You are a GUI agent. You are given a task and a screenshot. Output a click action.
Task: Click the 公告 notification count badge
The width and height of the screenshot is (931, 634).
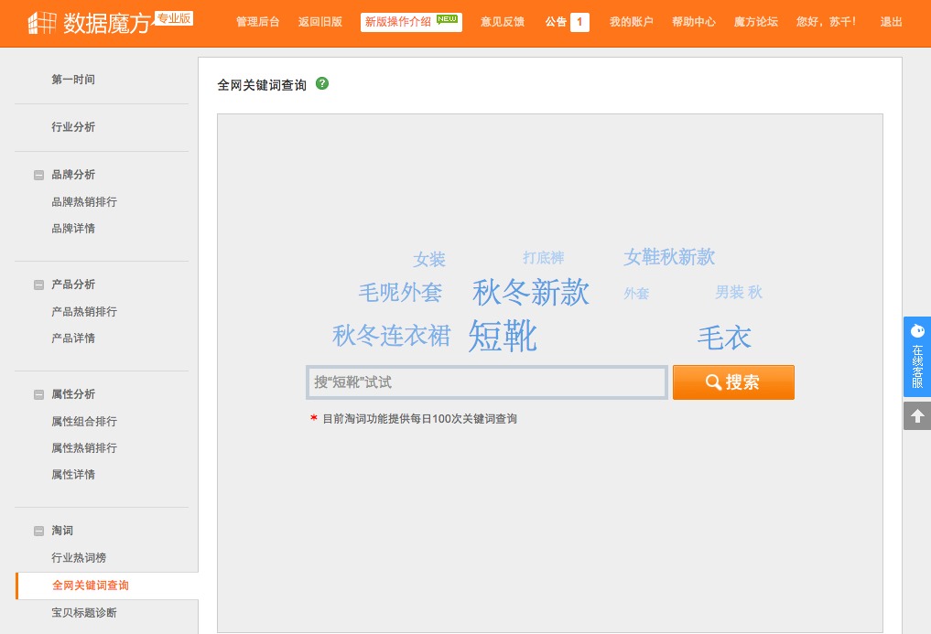point(579,22)
